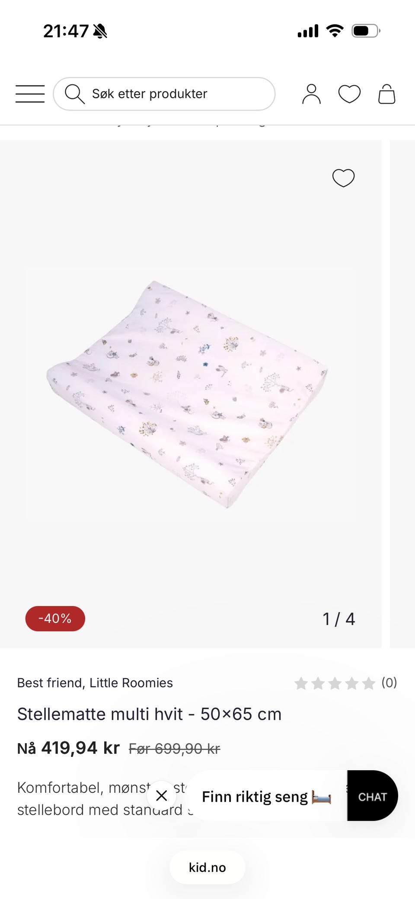Tap the kid.no address pill

(207, 867)
